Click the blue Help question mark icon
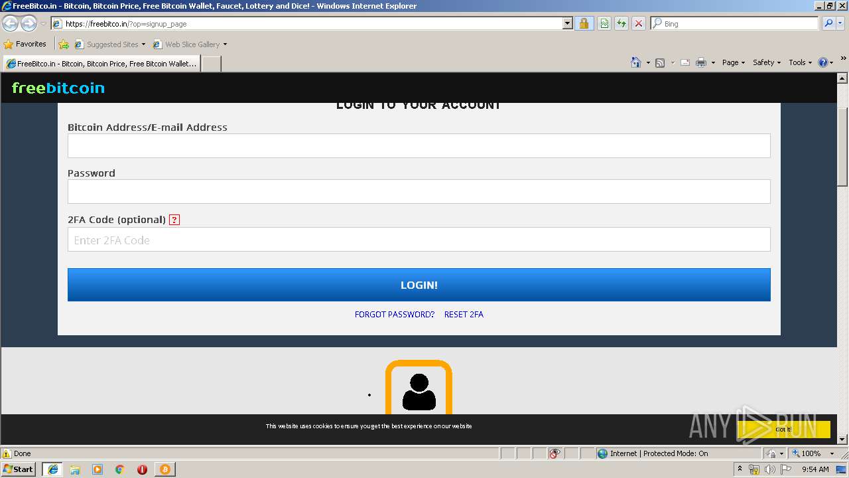The image size is (849, 478). (x=823, y=62)
